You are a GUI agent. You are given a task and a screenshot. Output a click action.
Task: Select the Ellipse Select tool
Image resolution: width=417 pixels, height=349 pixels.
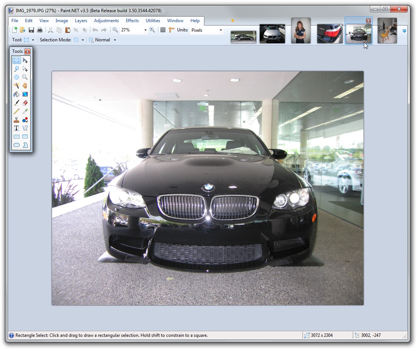pos(17,77)
